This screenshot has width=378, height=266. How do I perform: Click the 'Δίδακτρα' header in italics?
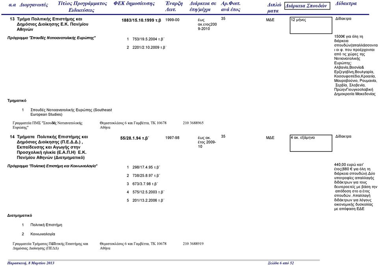coord(346,4)
